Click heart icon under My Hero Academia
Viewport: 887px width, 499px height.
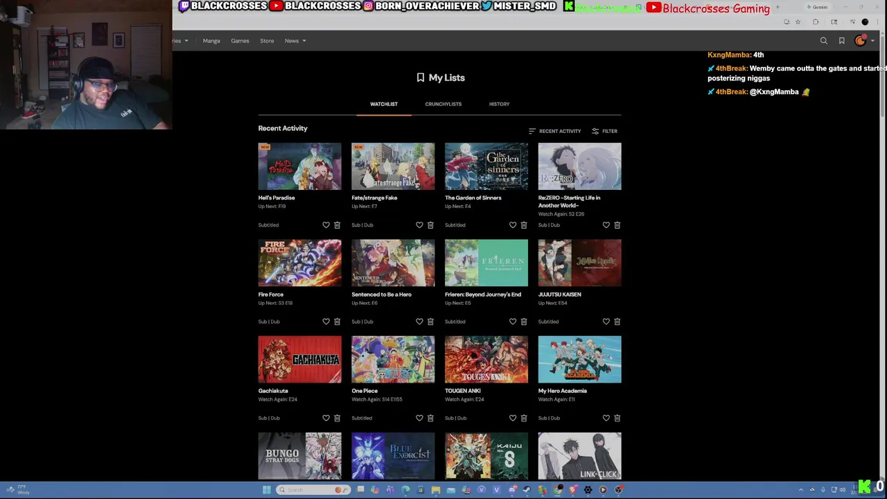pos(606,418)
